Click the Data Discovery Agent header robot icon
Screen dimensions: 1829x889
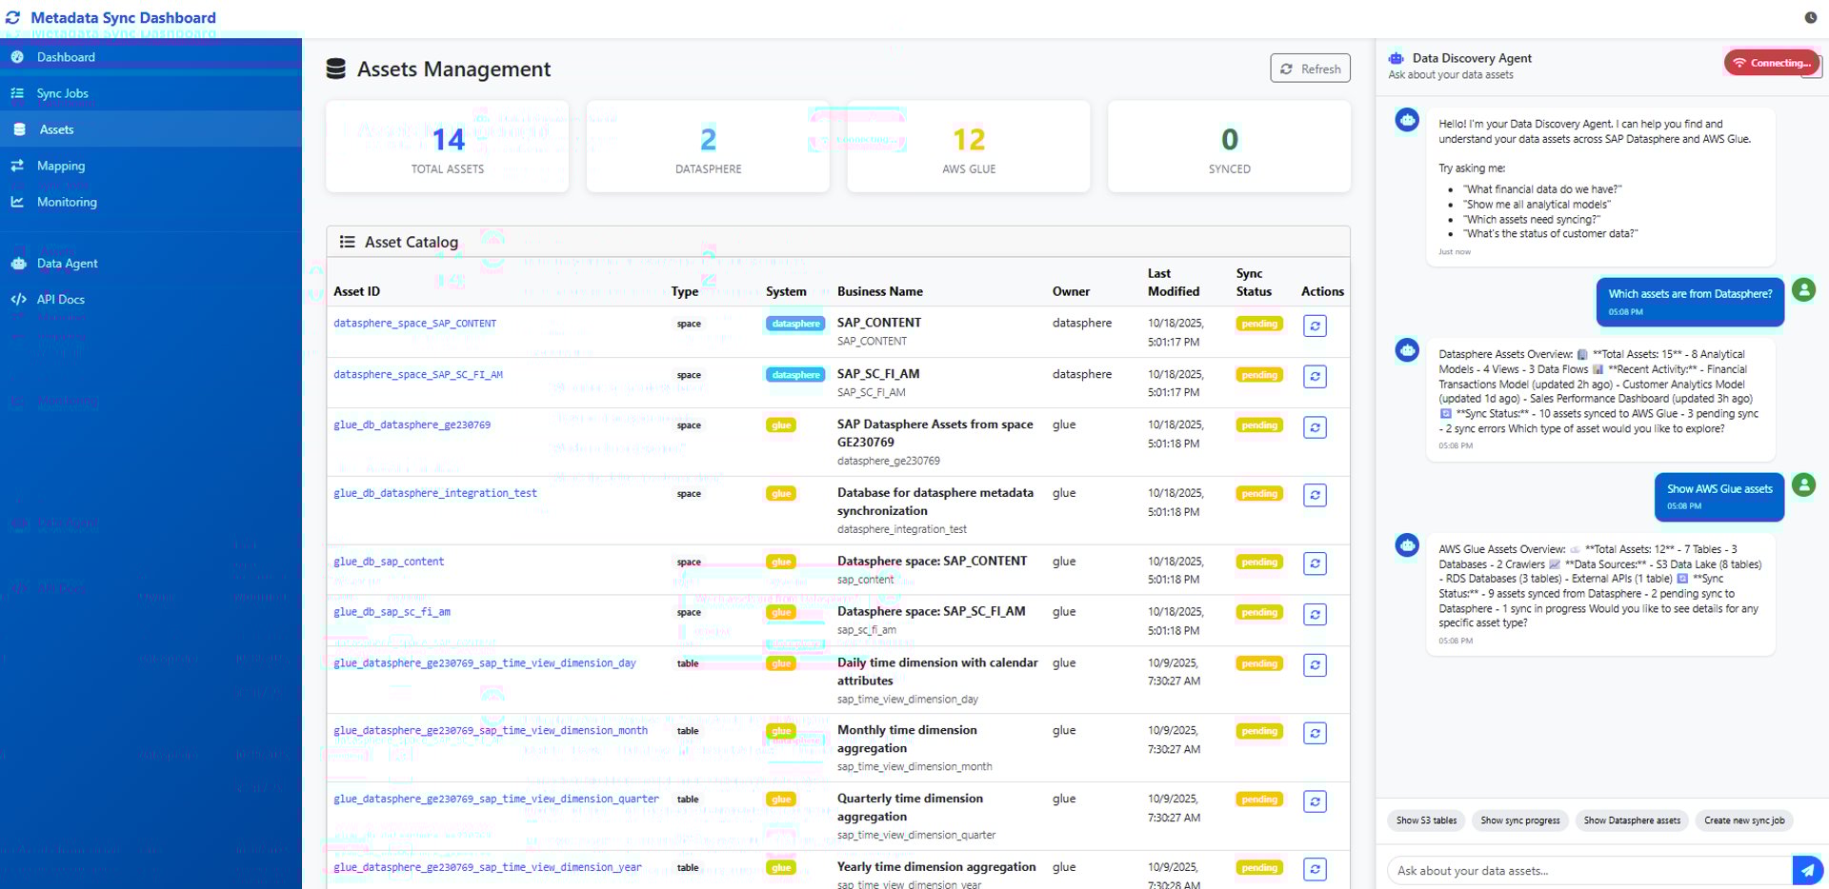coord(1397,58)
